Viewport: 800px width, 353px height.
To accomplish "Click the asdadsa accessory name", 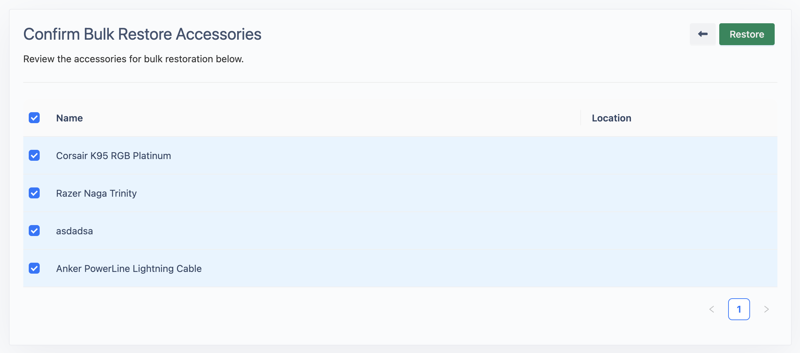I will tap(75, 231).
